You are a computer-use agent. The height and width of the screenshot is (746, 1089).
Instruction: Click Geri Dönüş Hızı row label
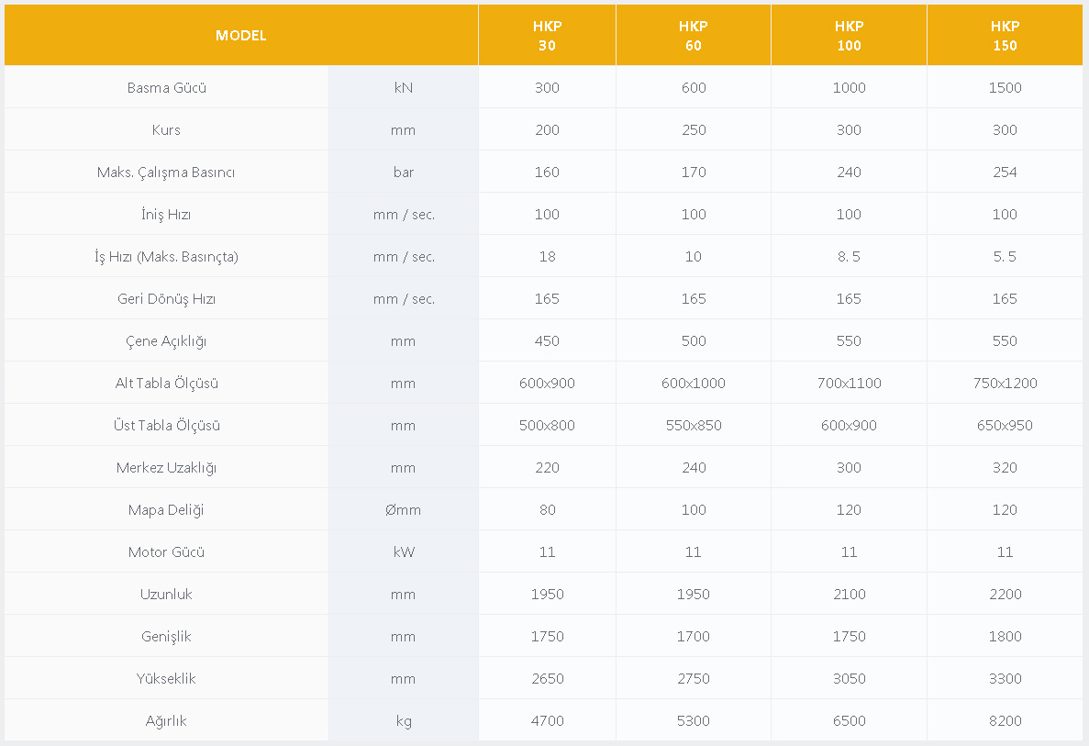(167, 299)
